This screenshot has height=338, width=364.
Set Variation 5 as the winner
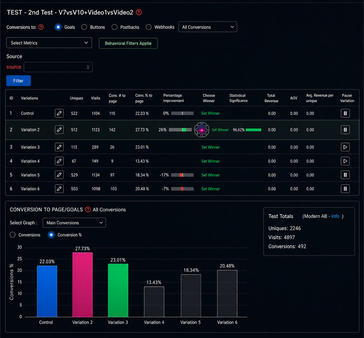coord(210,175)
